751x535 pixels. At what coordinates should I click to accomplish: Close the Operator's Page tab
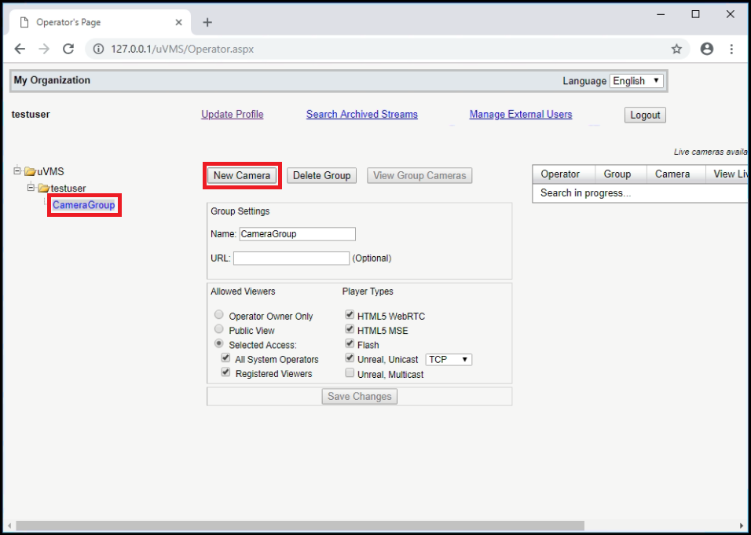178,22
